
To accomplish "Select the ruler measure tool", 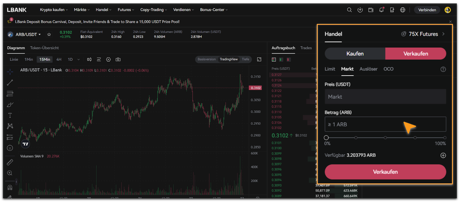I will coord(10,162).
